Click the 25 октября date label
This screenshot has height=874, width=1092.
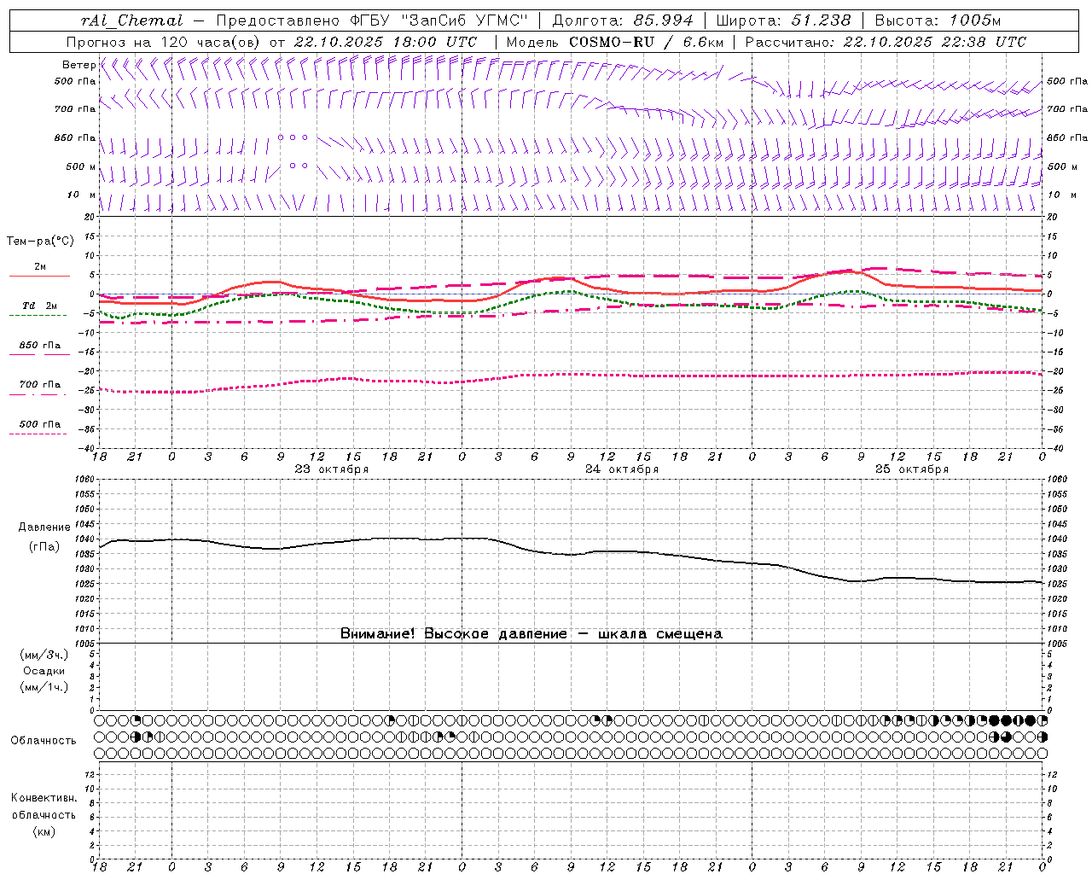coord(912,469)
